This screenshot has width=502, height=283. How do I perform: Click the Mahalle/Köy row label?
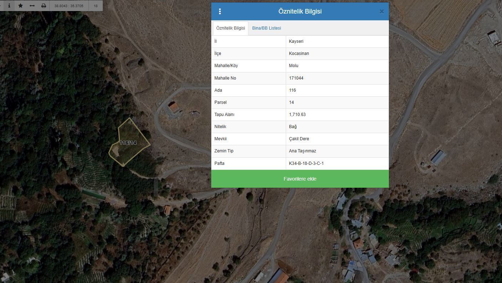click(226, 66)
